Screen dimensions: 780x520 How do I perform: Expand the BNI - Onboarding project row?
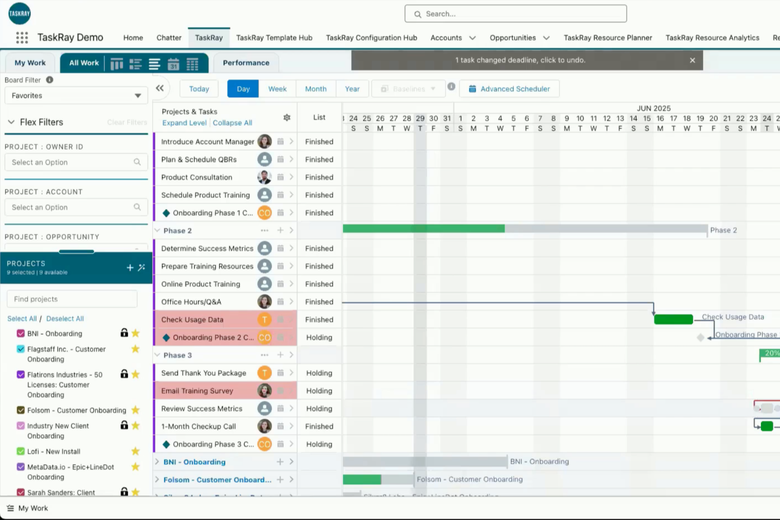[x=157, y=461]
